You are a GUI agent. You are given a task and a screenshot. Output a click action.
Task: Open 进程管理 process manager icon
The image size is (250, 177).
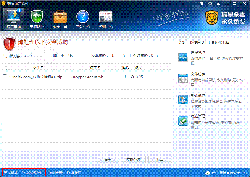pyautogui.click(x=183, y=57)
